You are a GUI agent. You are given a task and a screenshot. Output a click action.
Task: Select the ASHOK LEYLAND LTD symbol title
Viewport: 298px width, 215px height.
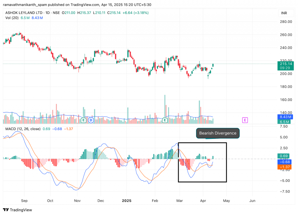click(x=23, y=13)
